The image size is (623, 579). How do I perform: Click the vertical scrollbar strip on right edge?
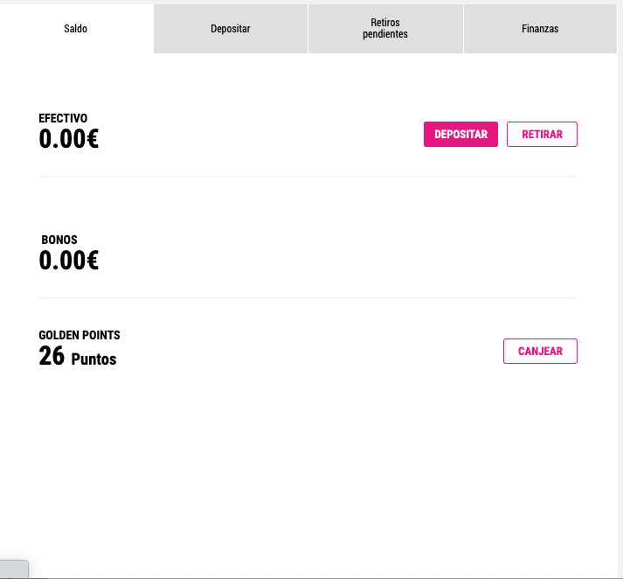click(620, 289)
